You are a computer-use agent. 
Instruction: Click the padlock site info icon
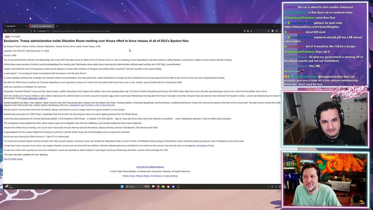pyautogui.click(x=34, y=31)
